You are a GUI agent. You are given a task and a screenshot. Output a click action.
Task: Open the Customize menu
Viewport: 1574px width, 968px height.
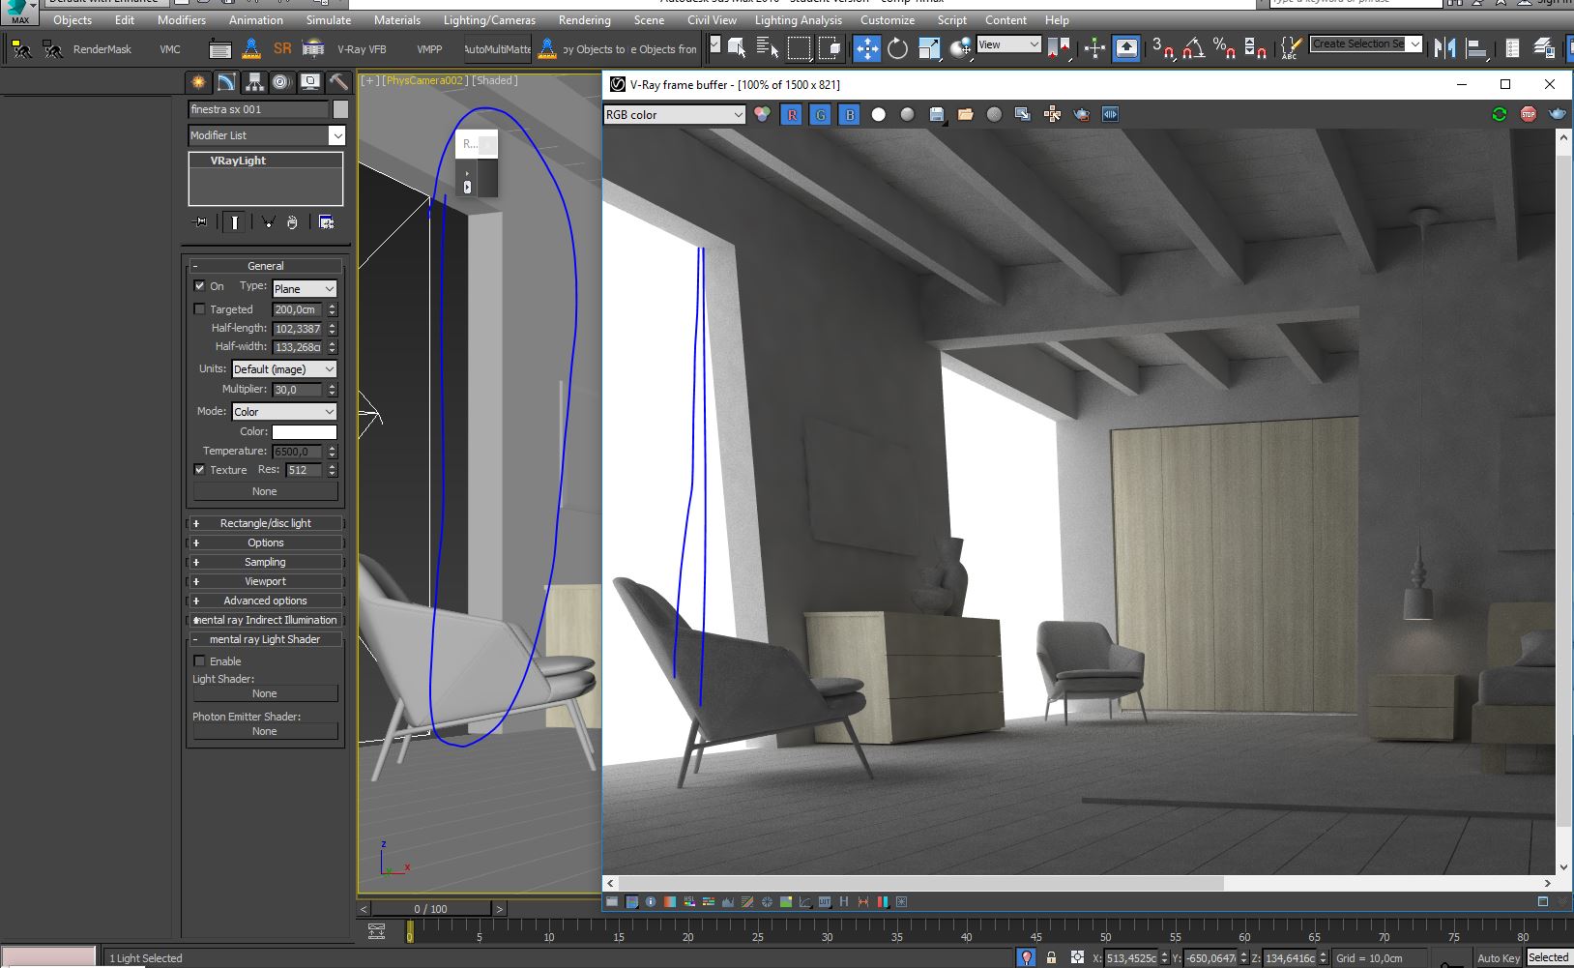click(x=888, y=19)
